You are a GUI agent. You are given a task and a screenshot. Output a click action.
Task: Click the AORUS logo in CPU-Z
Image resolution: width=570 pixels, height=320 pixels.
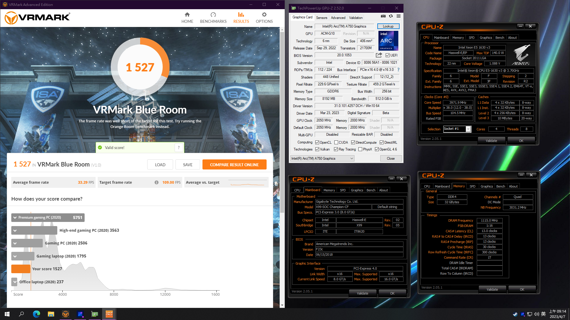pos(521,55)
